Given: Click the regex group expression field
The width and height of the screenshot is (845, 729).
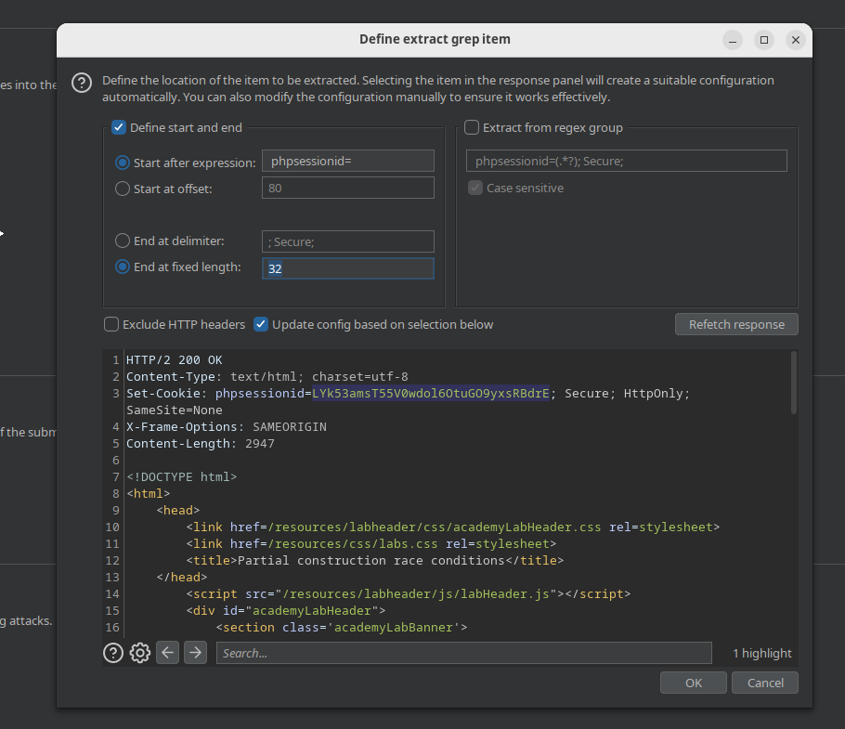Looking at the screenshot, I should [x=626, y=161].
